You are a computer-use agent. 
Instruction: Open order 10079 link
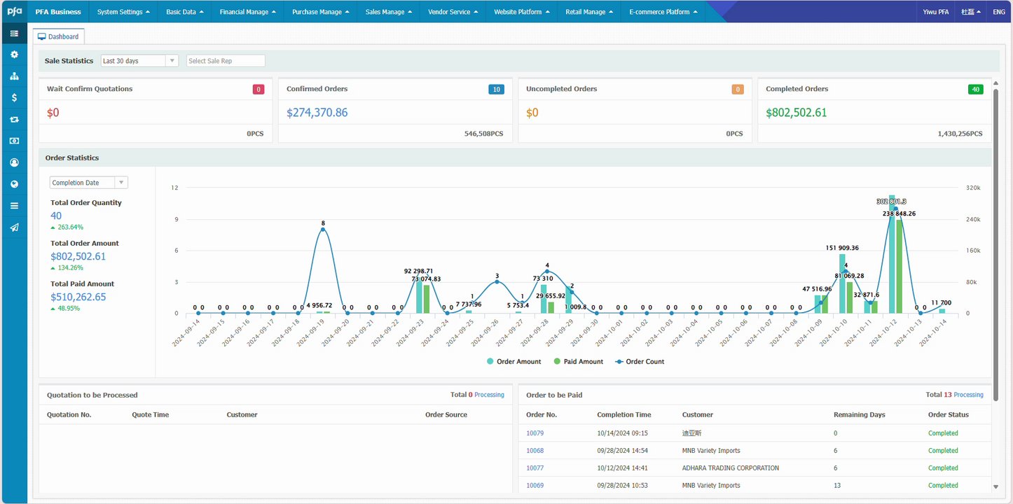[x=535, y=433]
